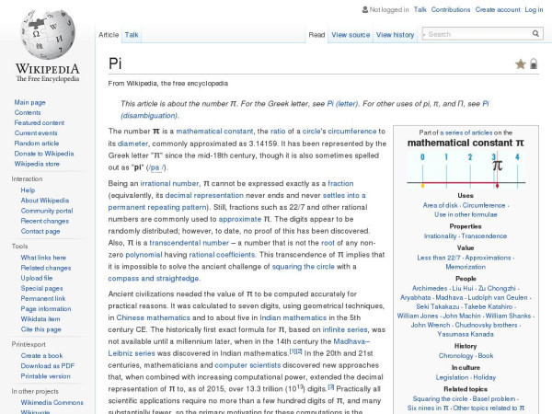Follow squaring the circle article link
This screenshot has width=552, height=414.
click(x=303, y=266)
